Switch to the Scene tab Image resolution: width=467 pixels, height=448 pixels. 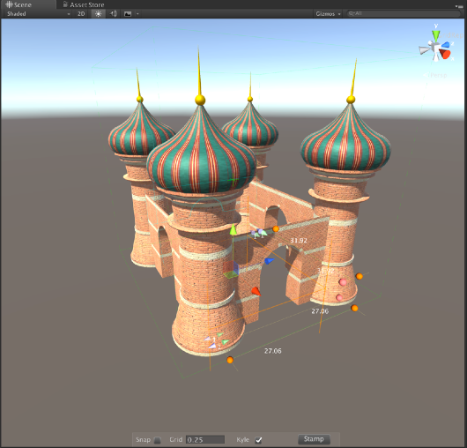(27, 4)
